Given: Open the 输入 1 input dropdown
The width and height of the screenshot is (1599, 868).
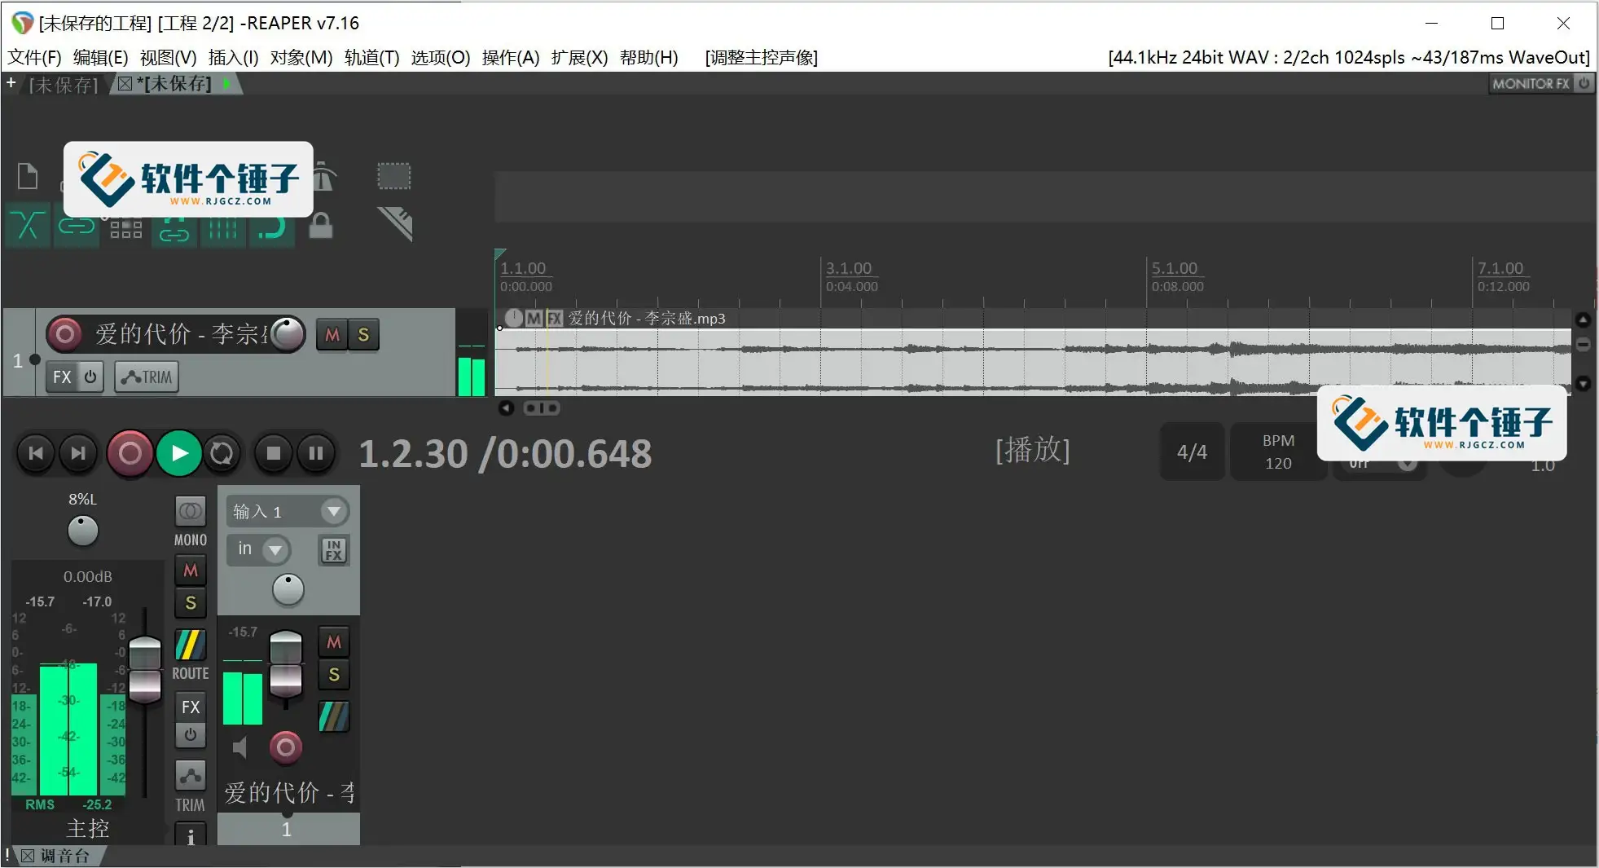Looking at the screenshot, I should pos(333,511).
